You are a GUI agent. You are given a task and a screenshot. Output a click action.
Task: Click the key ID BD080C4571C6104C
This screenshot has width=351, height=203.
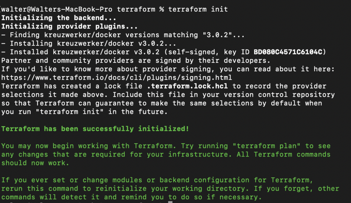pos(288,52)
